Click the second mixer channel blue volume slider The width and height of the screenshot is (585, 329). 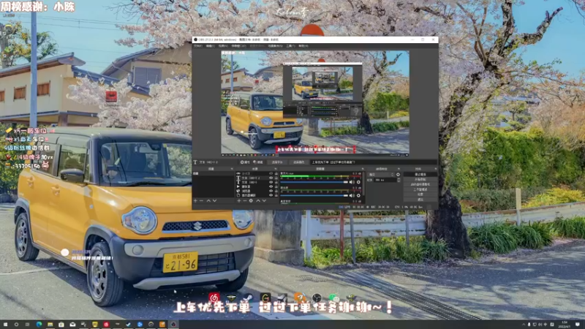314,195
